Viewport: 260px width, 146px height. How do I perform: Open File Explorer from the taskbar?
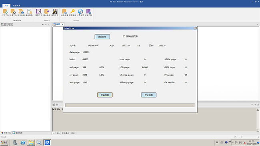coord(31,142)
